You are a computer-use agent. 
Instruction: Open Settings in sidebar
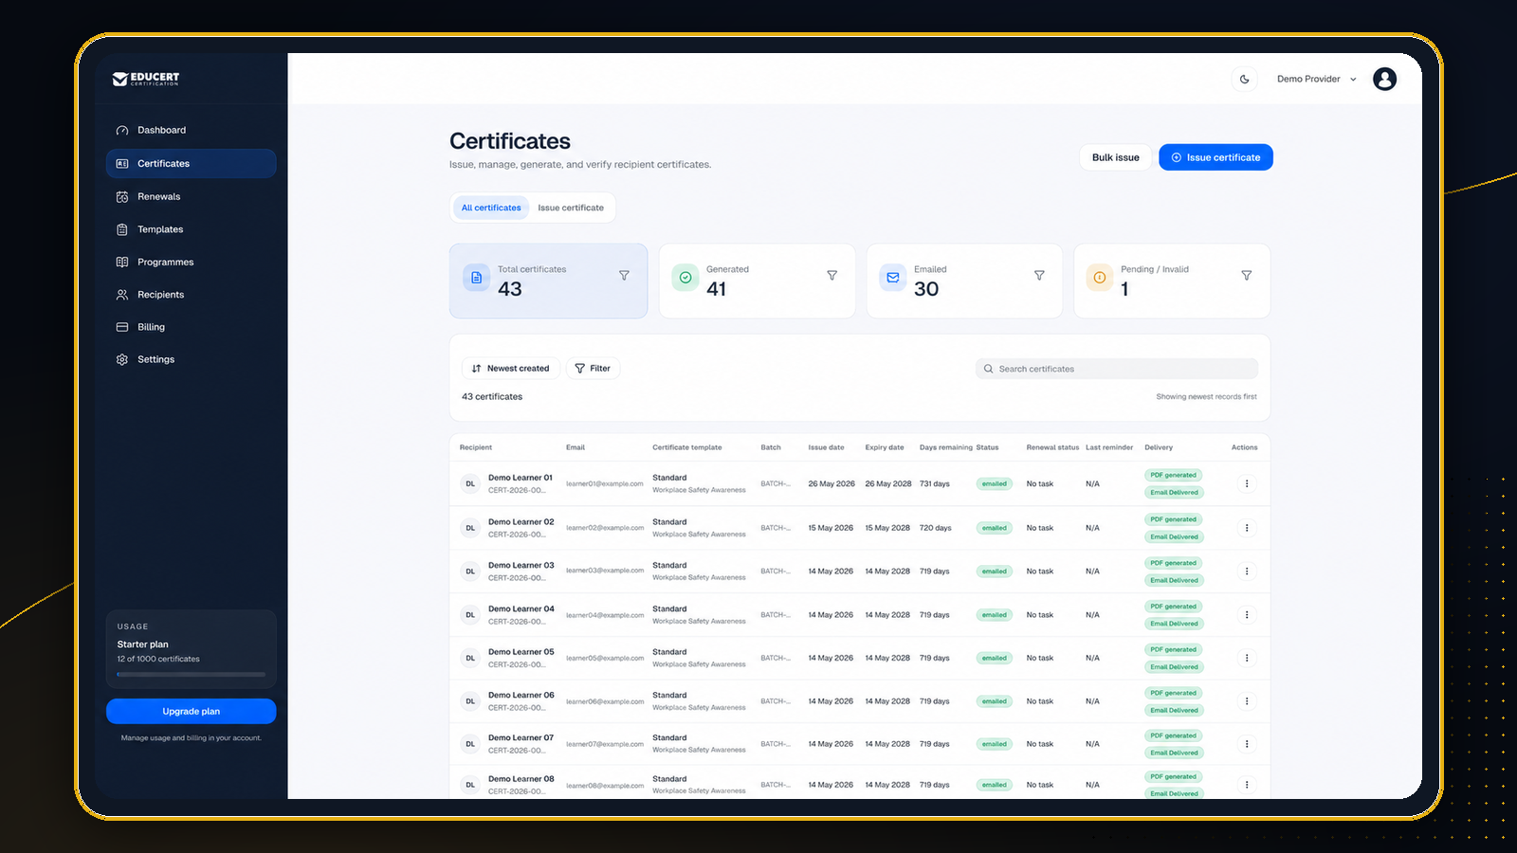click(x=191, y=359)
